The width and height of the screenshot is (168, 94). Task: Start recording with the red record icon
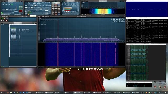(x=6, y=21)
